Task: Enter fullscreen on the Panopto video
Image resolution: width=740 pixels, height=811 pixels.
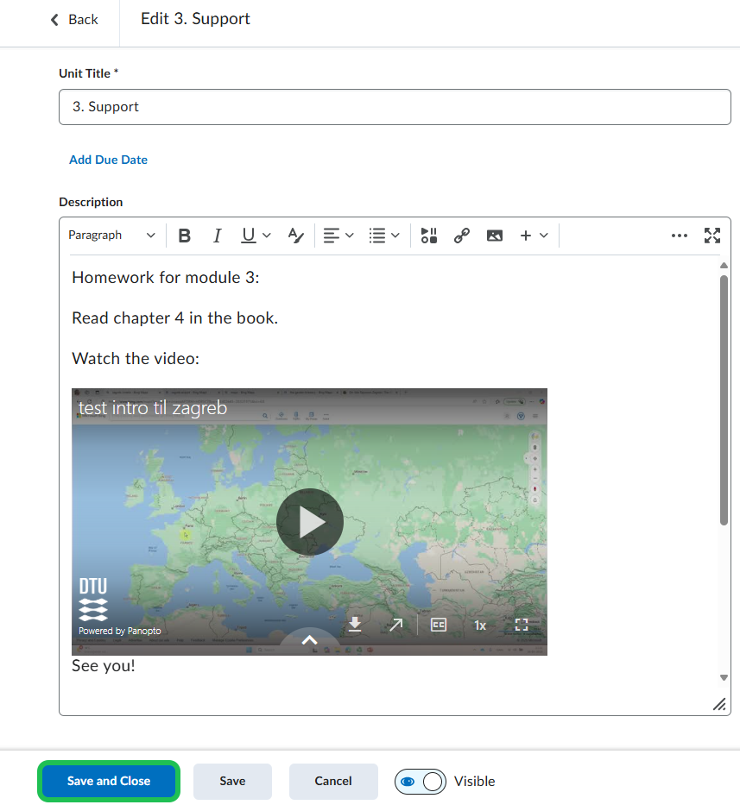Action: tap(522, 625)
